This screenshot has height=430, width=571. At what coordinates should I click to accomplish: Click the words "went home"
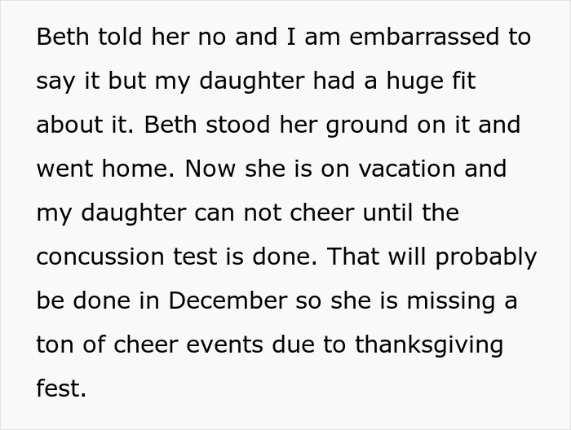(105, 169)
